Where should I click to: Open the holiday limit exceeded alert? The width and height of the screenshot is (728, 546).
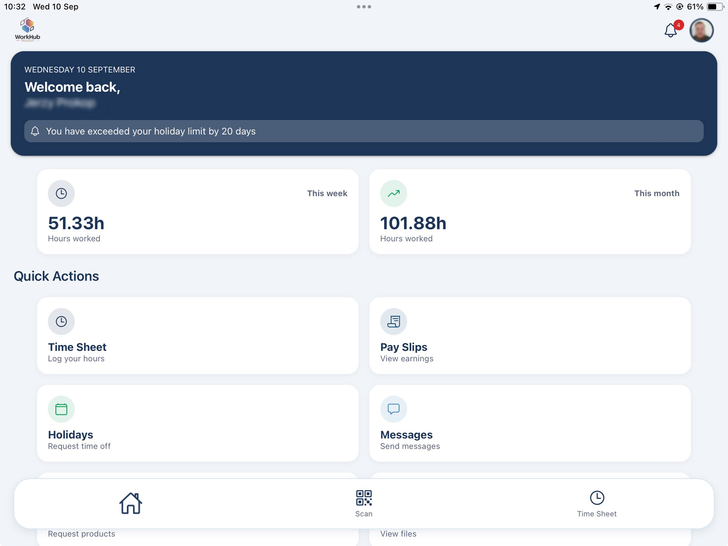[364, 131]
